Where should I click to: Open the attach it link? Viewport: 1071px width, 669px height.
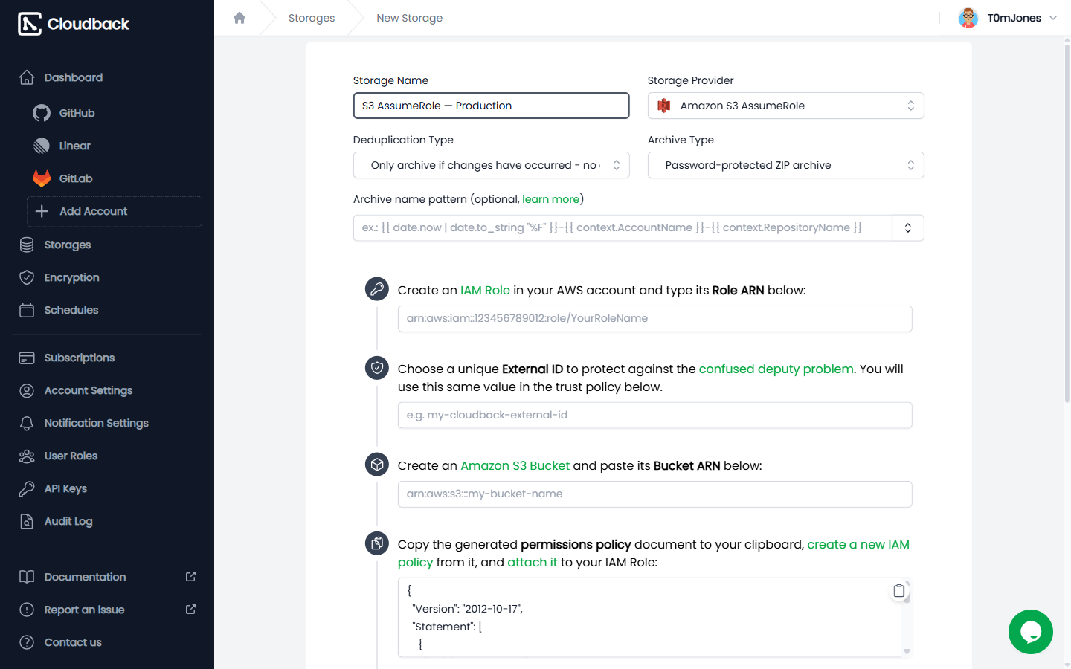[532, 563]
